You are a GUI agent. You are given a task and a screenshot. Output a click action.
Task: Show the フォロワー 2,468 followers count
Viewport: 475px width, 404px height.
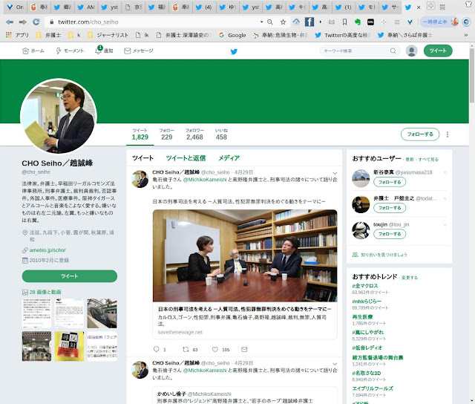(194, 134)
